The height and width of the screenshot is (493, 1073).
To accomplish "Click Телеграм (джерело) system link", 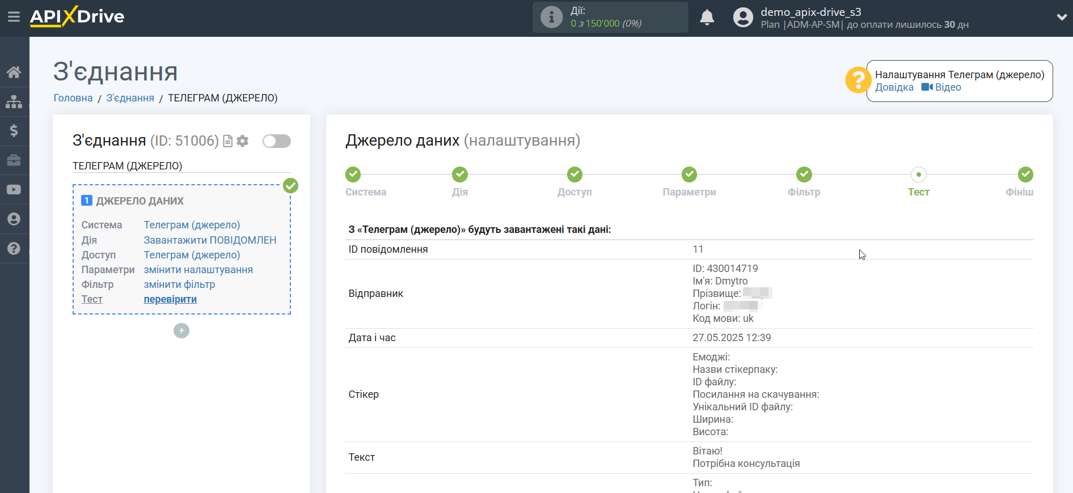I will coord(192,225).
